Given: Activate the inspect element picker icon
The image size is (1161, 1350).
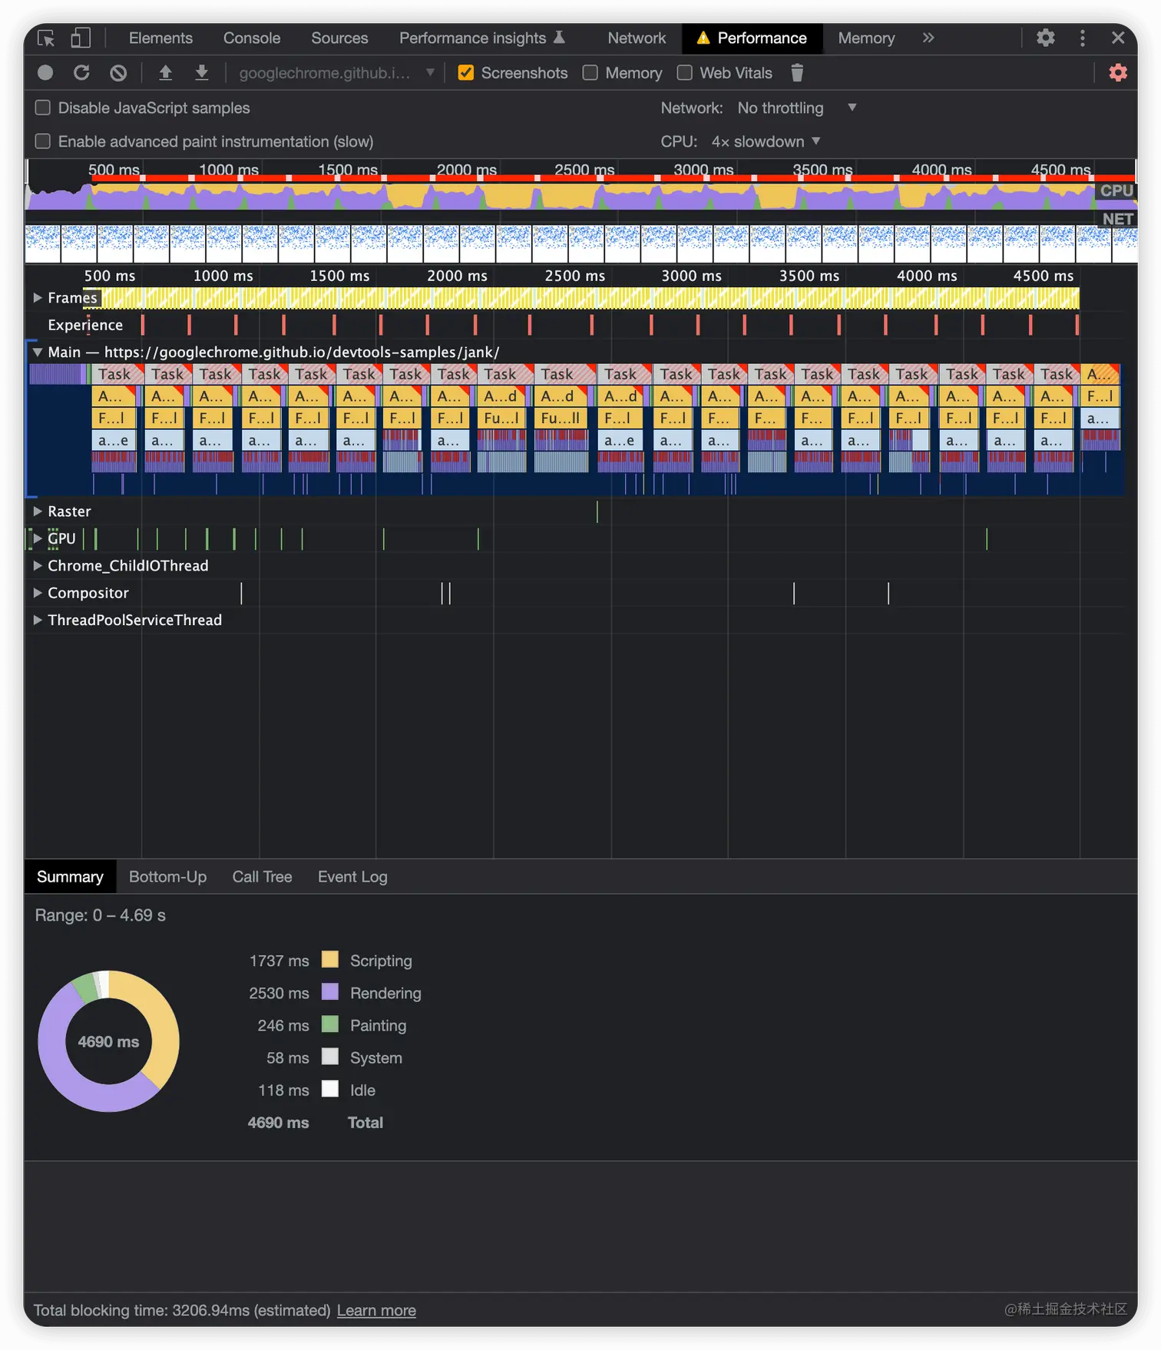Looking at the screenshot, I should [x=46, y=38].
